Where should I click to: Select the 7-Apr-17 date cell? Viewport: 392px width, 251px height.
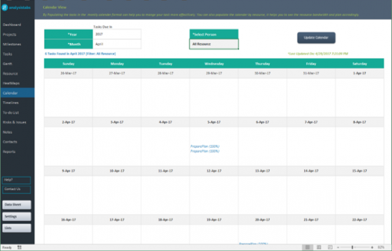pos(311,122)
